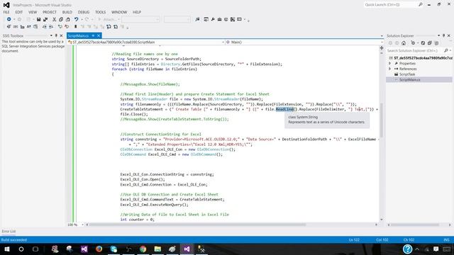Click the Refresh icon in Solution Explorer
The image size is (454, 255).
pos(423,43)
